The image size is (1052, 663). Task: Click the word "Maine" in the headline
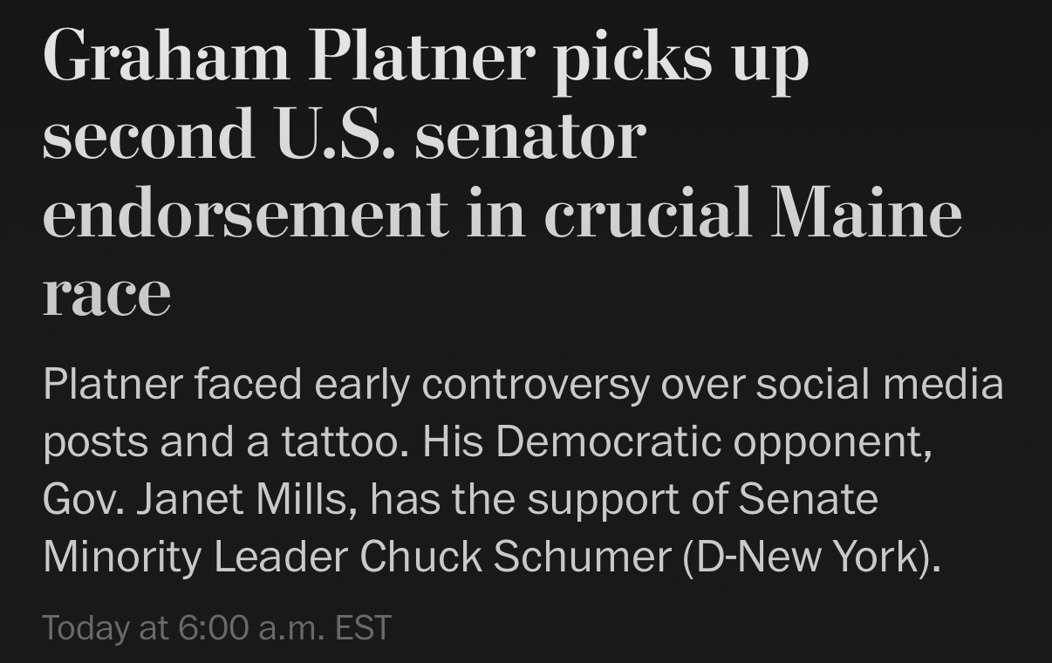[865, 213]
